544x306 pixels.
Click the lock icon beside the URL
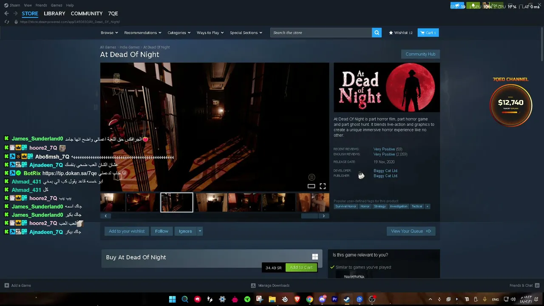[x=16, y=22]
